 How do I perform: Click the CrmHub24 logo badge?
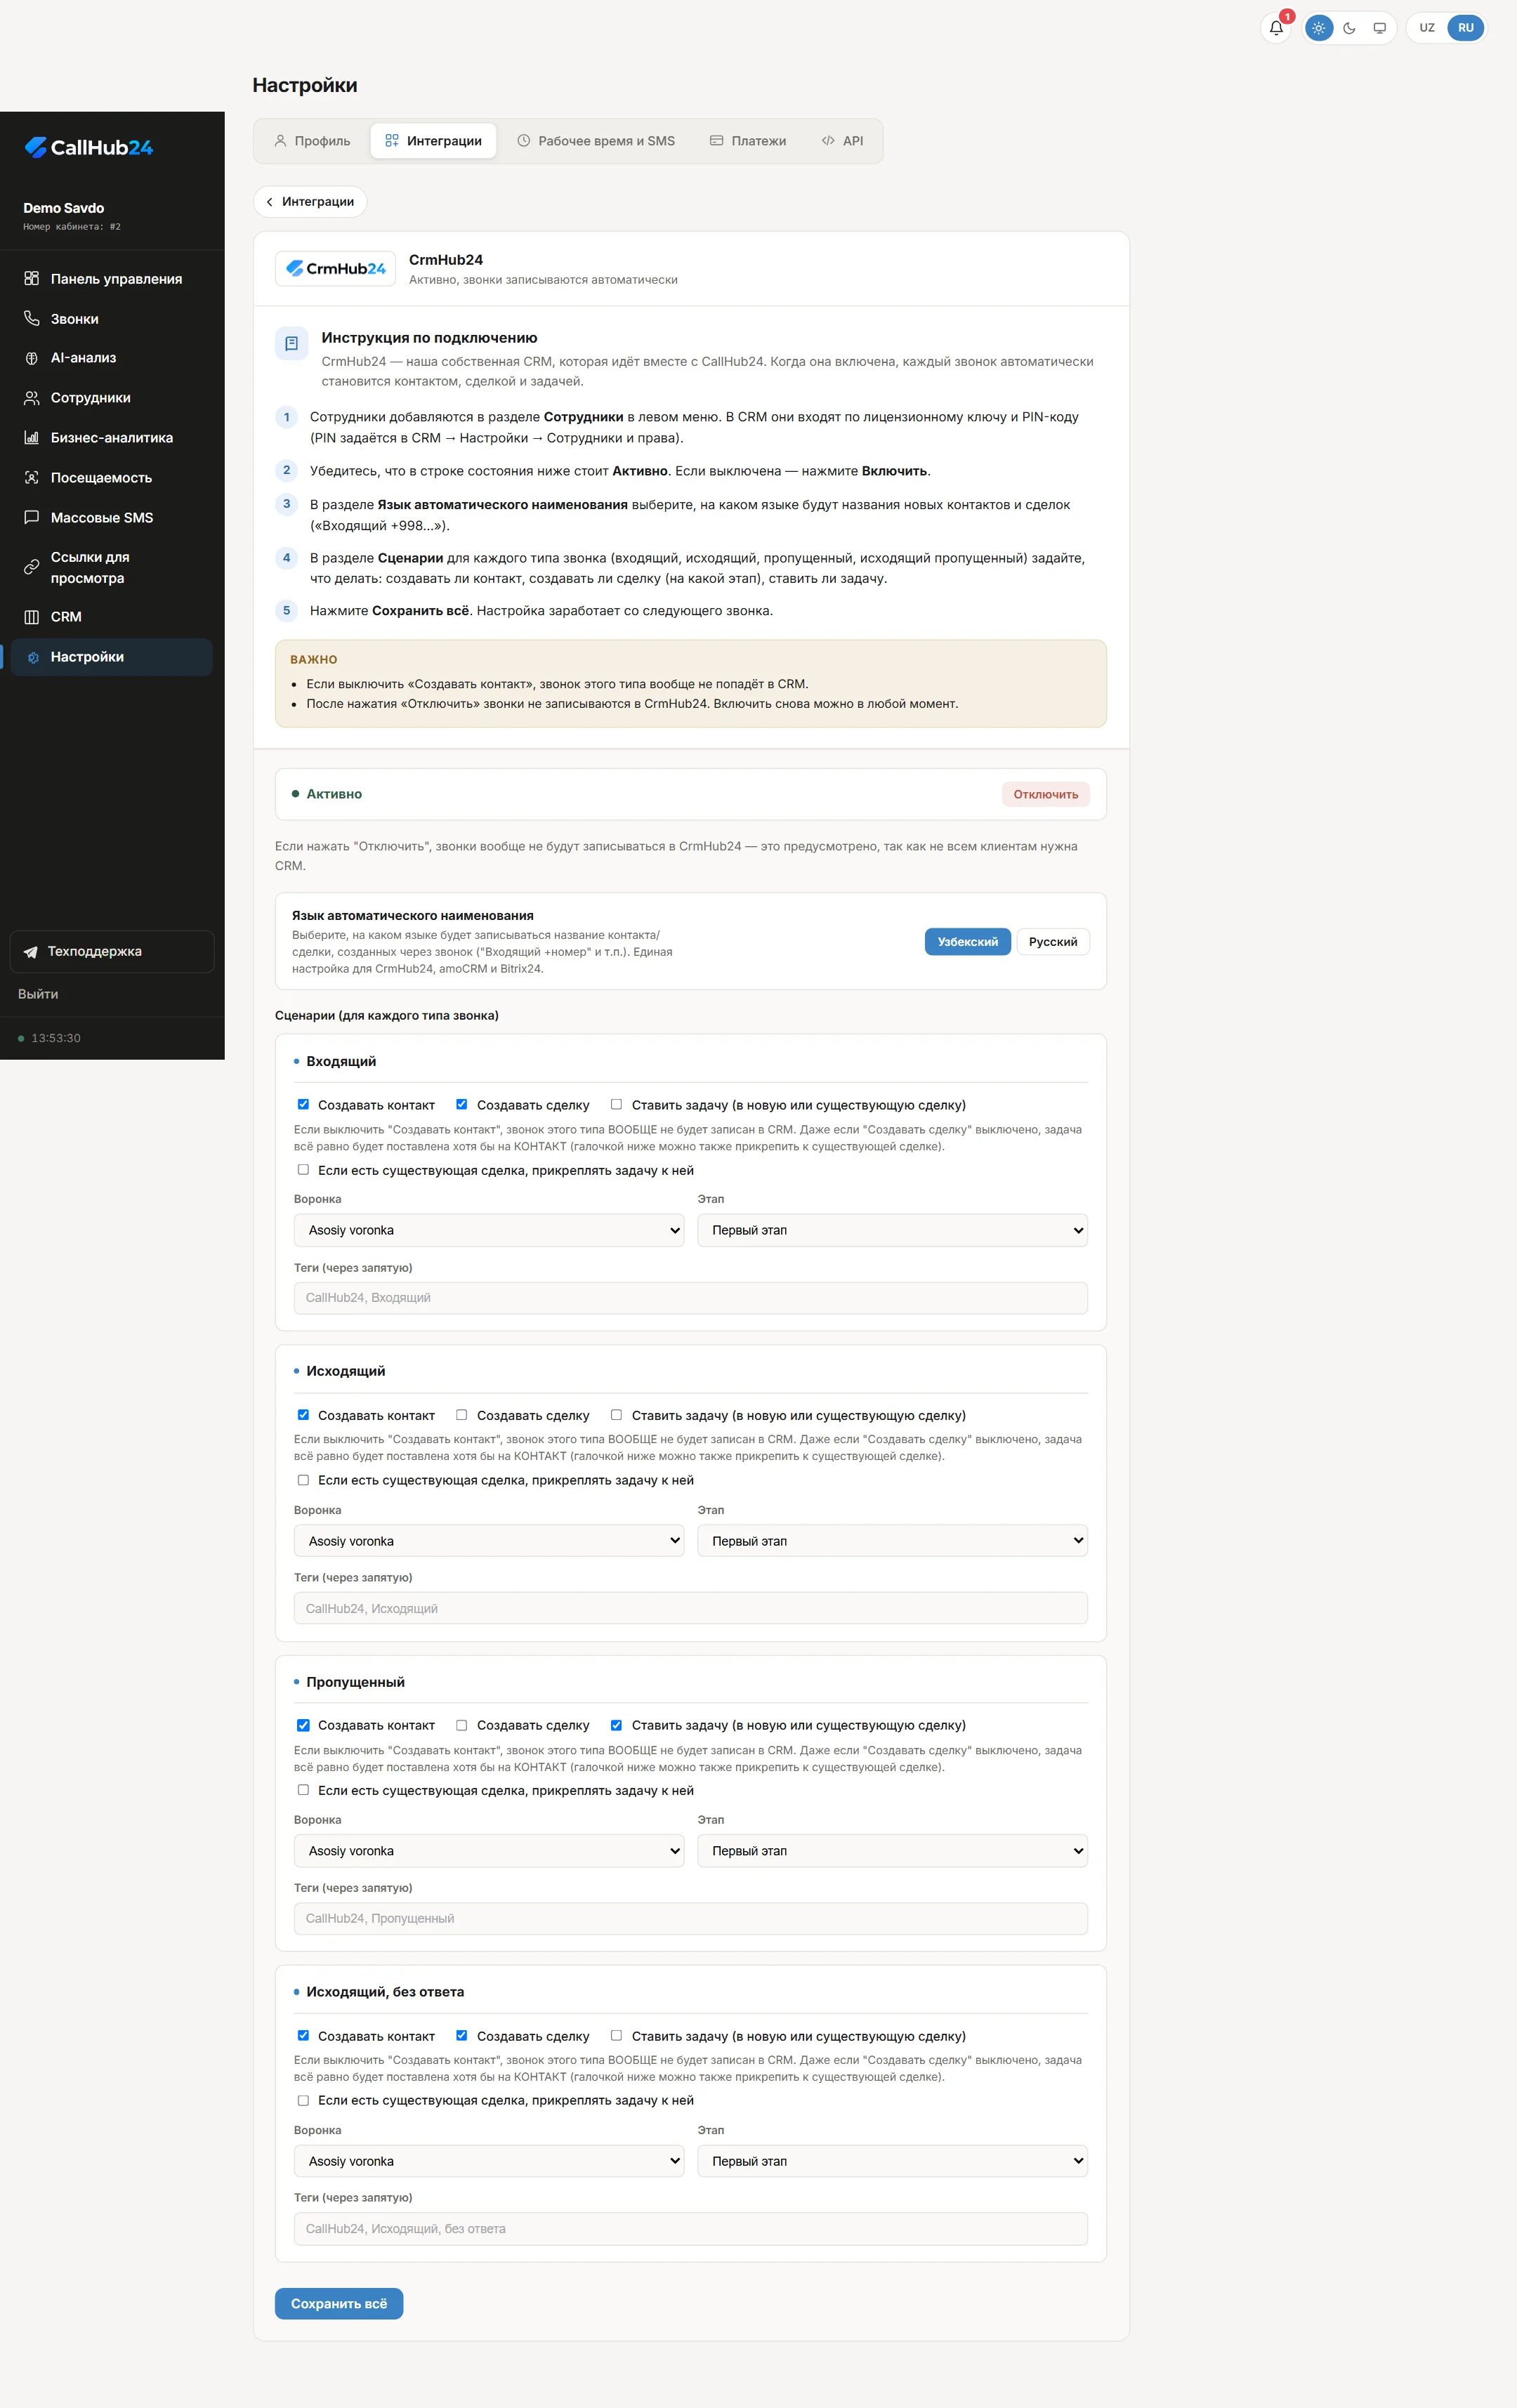click(336, 269)
